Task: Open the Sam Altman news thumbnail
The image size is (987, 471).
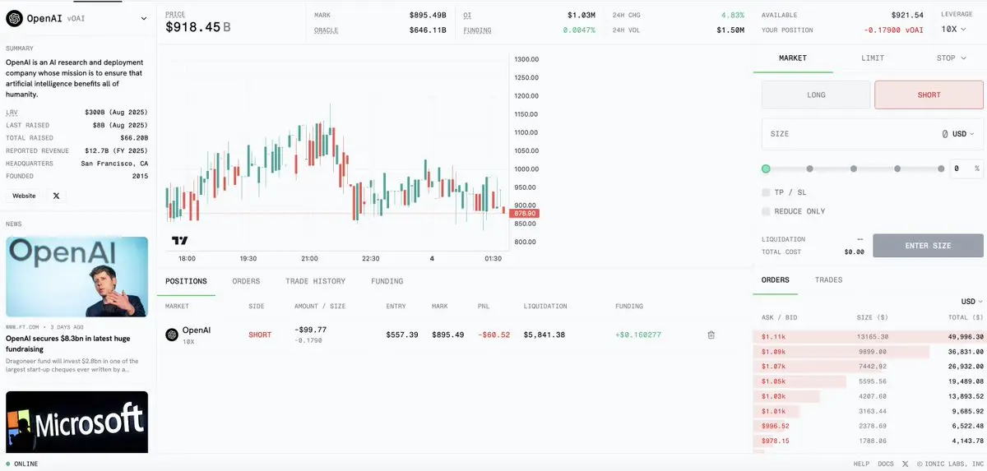Action: point(77,277)
